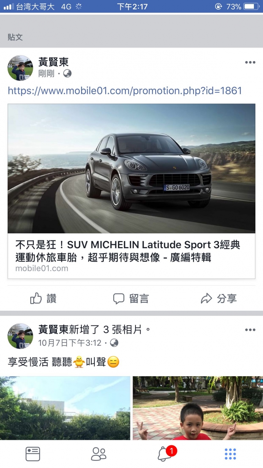Tap the 分享 share arrow icon
The height and width of the screenshot is (468, 263).
point(206,298)
